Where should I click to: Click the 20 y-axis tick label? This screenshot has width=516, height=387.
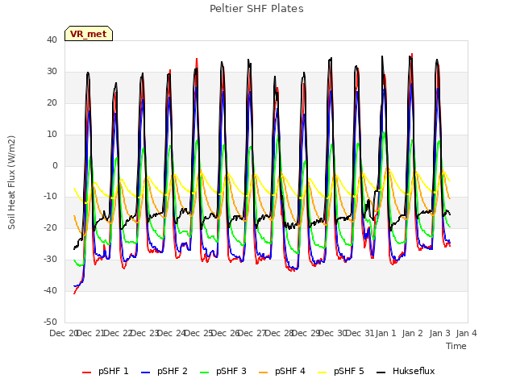[52, 103]
